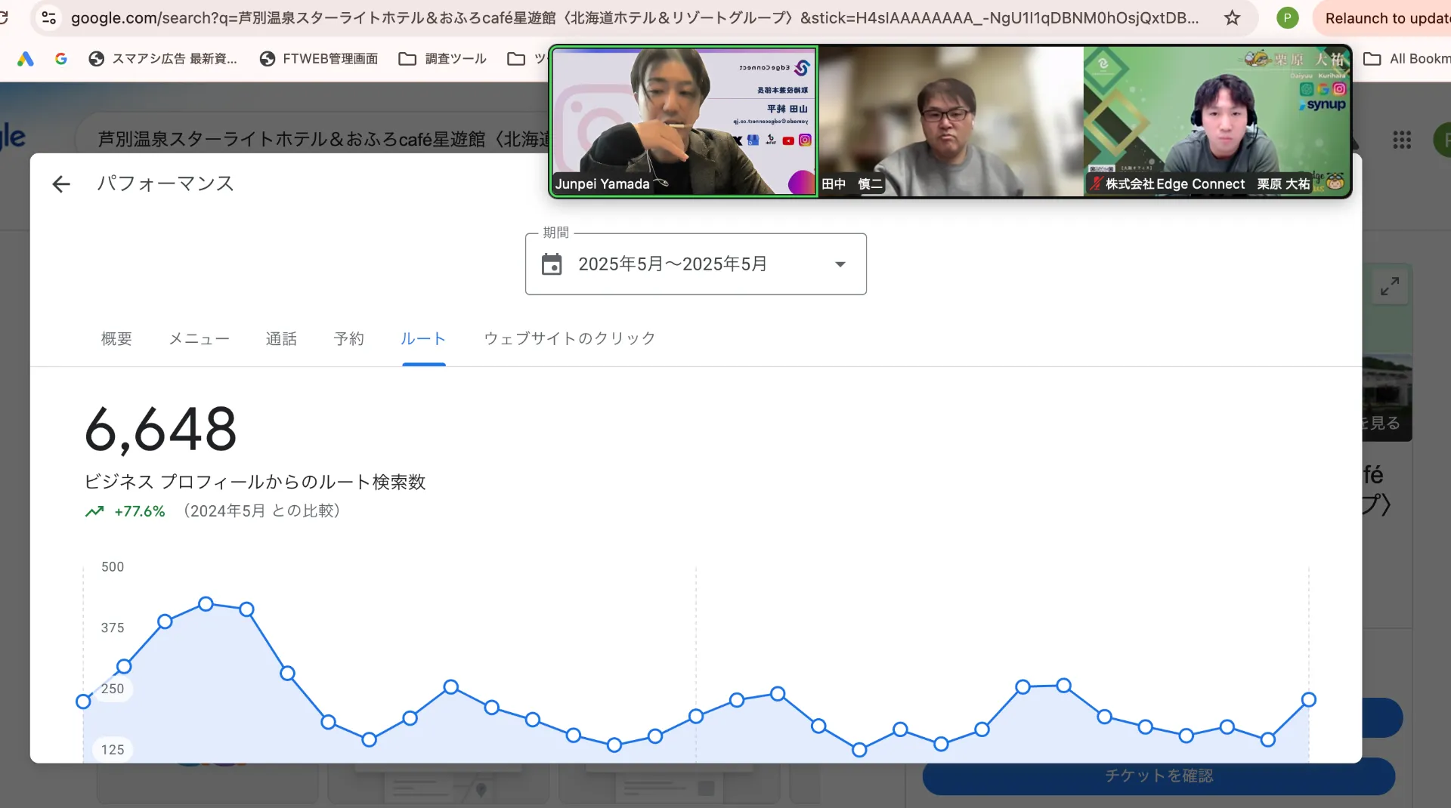The image size is (1451, 808).
Task: Open the メニュー tab
Action: click(x=199, y=339)
